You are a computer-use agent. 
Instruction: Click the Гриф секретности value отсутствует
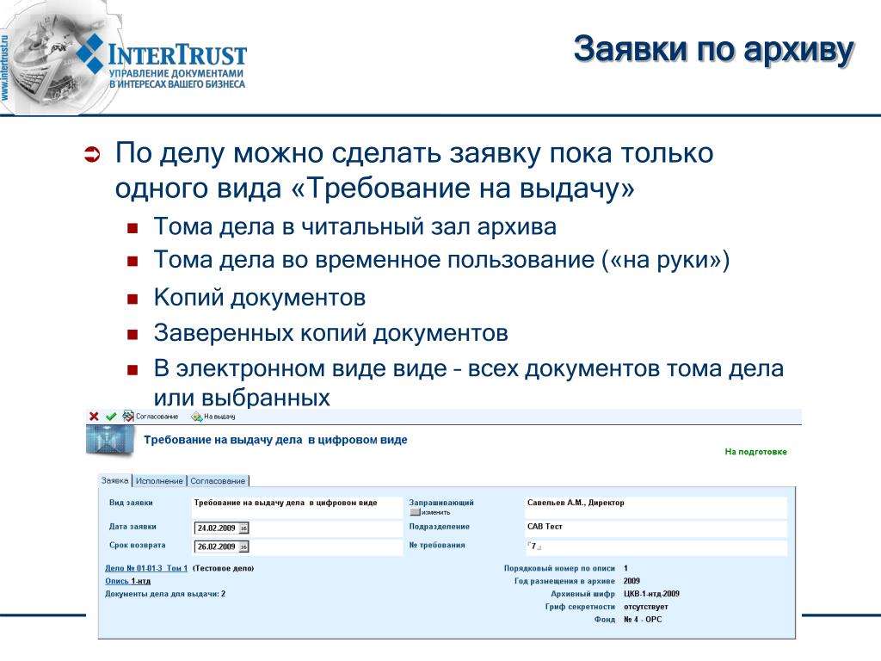[x=645, y=607]
